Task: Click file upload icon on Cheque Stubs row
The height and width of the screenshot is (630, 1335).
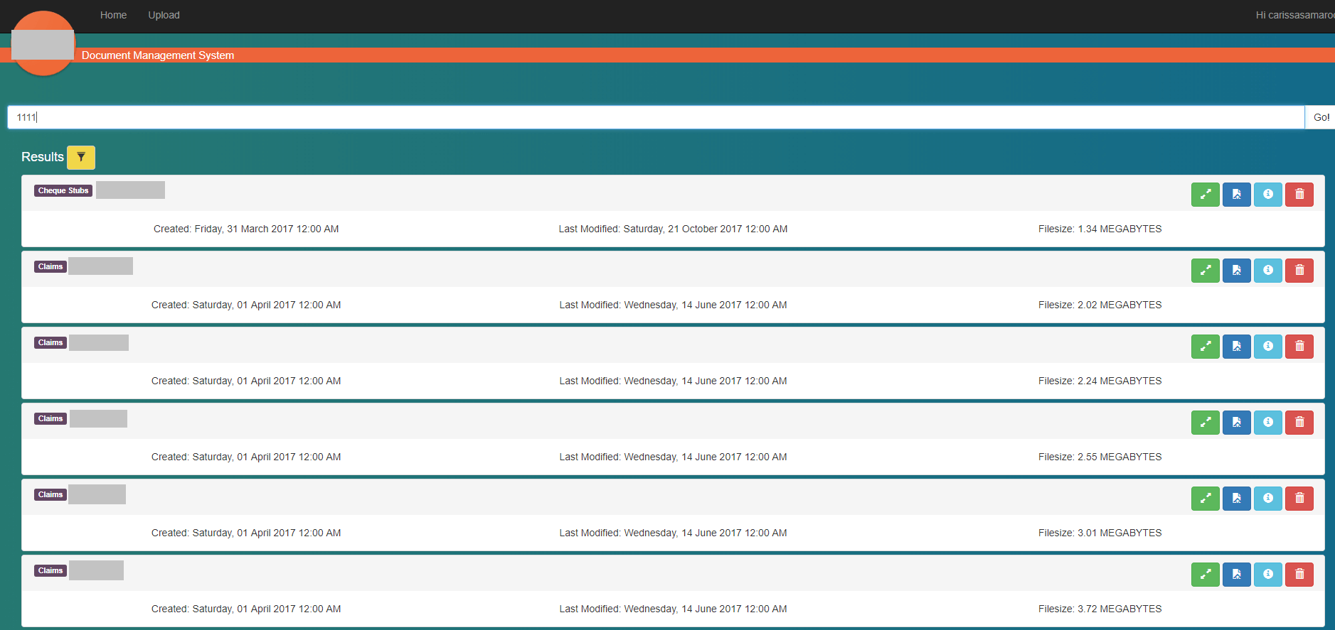Action: tap(1236, 194)
